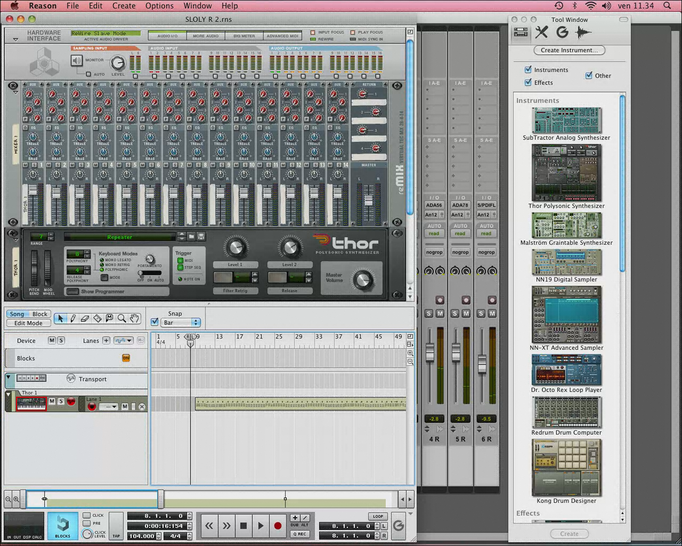Select the Hand tool
Viewport: 682px width, 546px height.
tap(134, 318)
